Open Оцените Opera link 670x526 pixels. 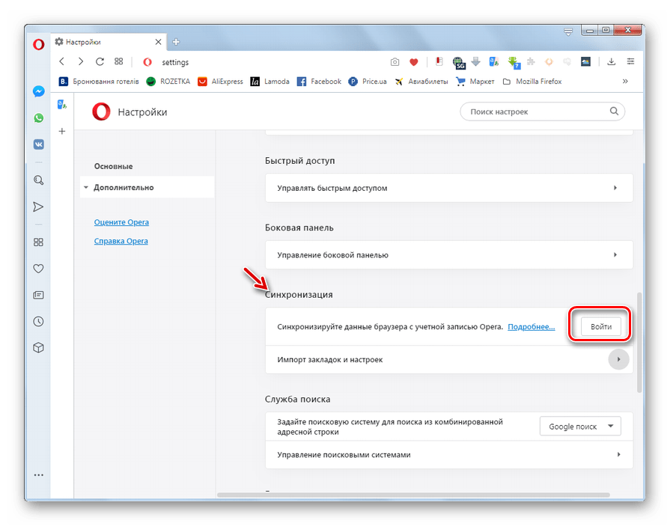121,222
